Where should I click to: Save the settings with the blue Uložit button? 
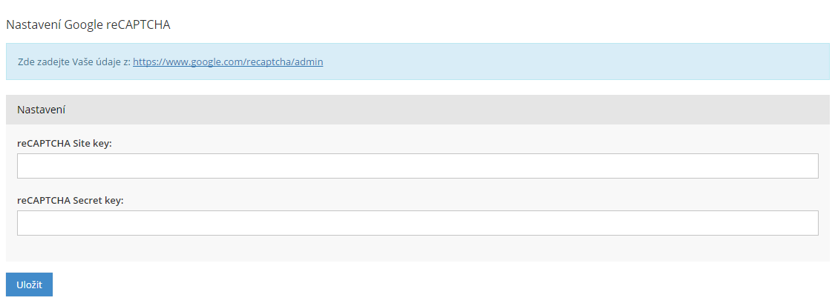point(29,285)
